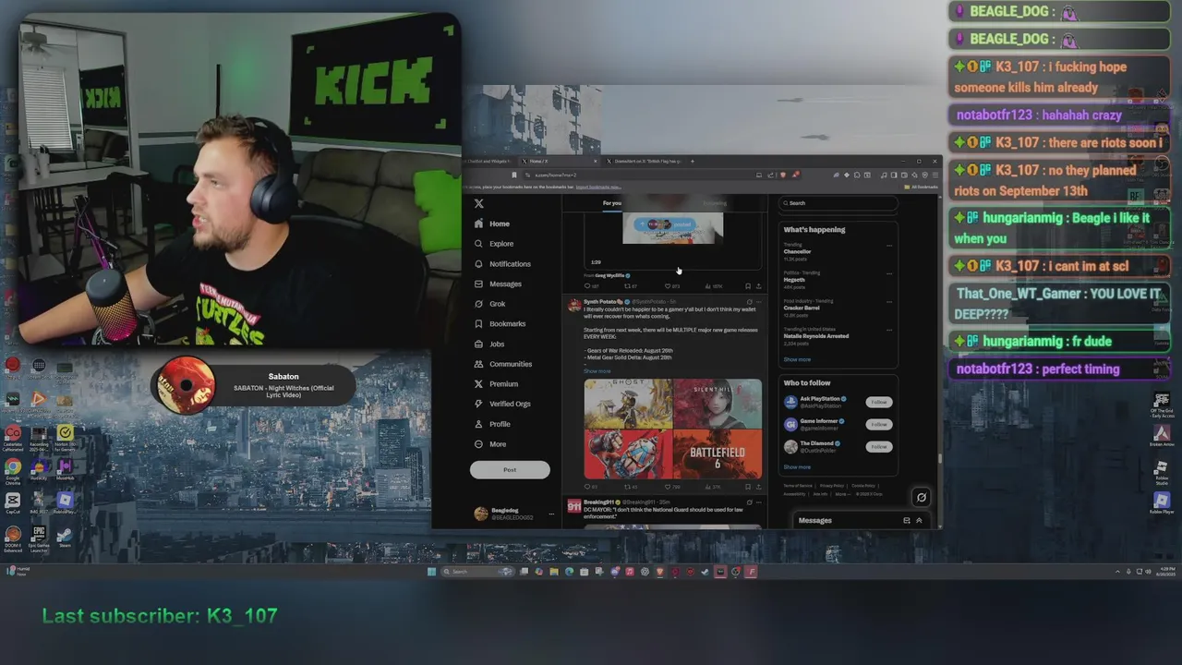Open Communities in X sidebar

tap(503, 364)
